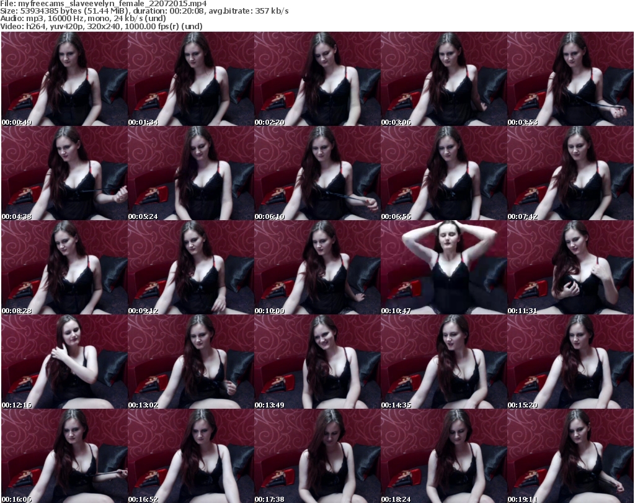The width and height of the screenshot is (635, 503).
Task: Click the thumbnail frame stamped 00:12:16
Action: pos(64,362)
